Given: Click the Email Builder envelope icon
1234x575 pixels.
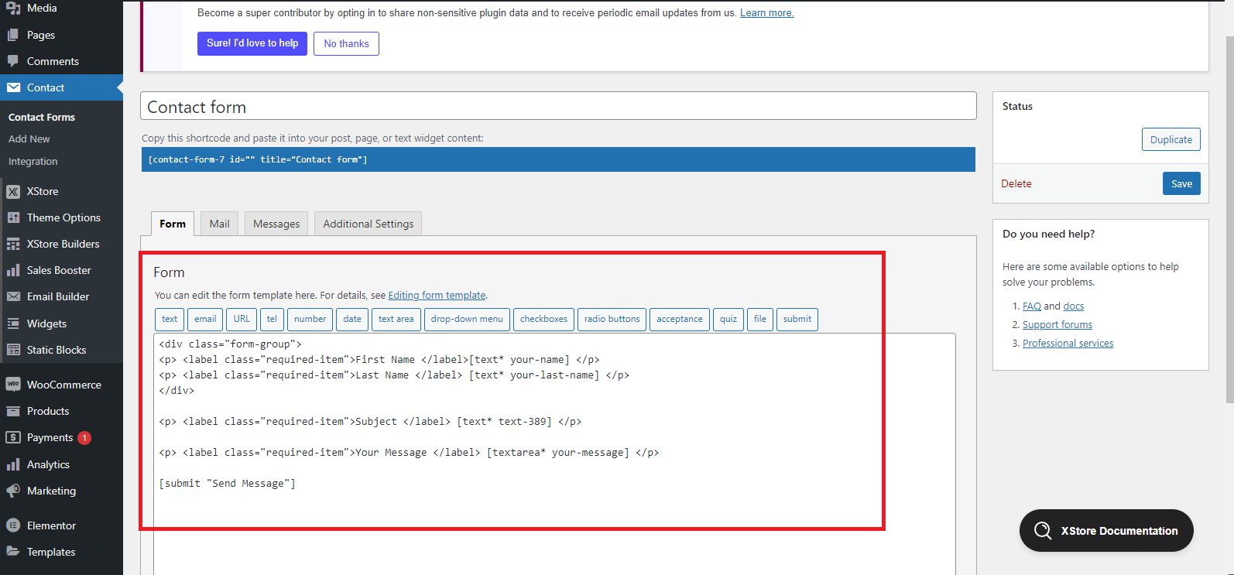Looking at the screenshot, I should pyautogui.click(x=13, y=296).
